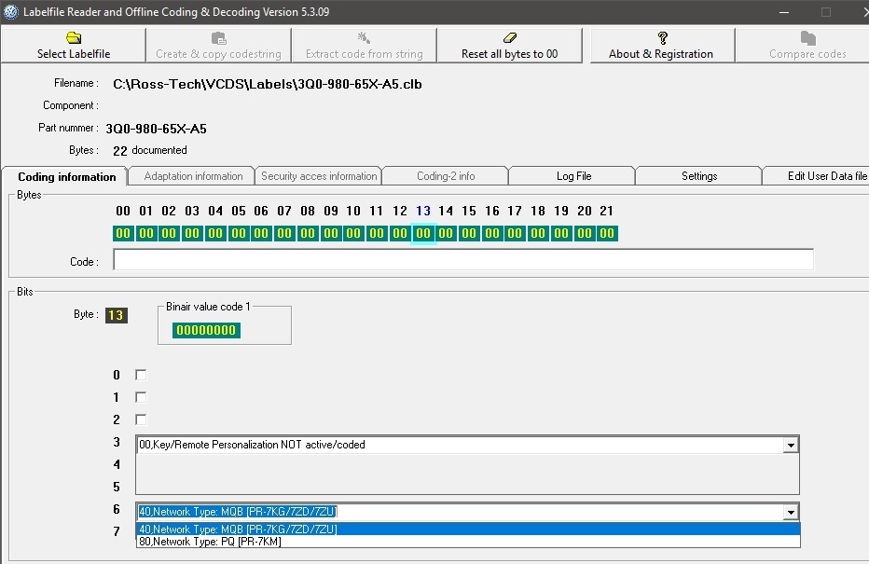Select byte 05 value cell
This screenshot has width=869, height=564.
[x=239, y=233]
